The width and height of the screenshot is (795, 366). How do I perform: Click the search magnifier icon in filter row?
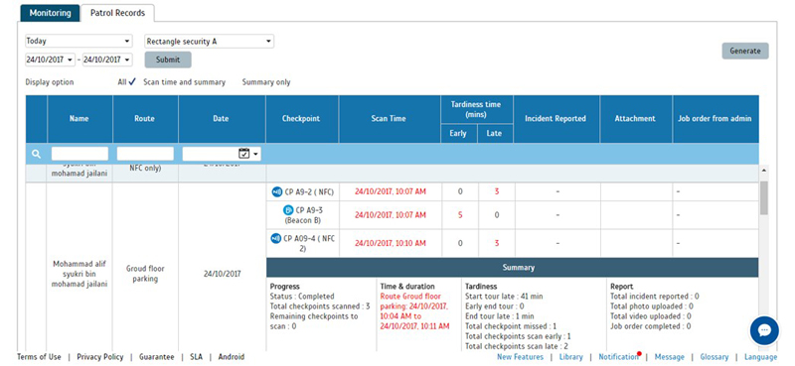pyautogui.click(x=36, y=154)
